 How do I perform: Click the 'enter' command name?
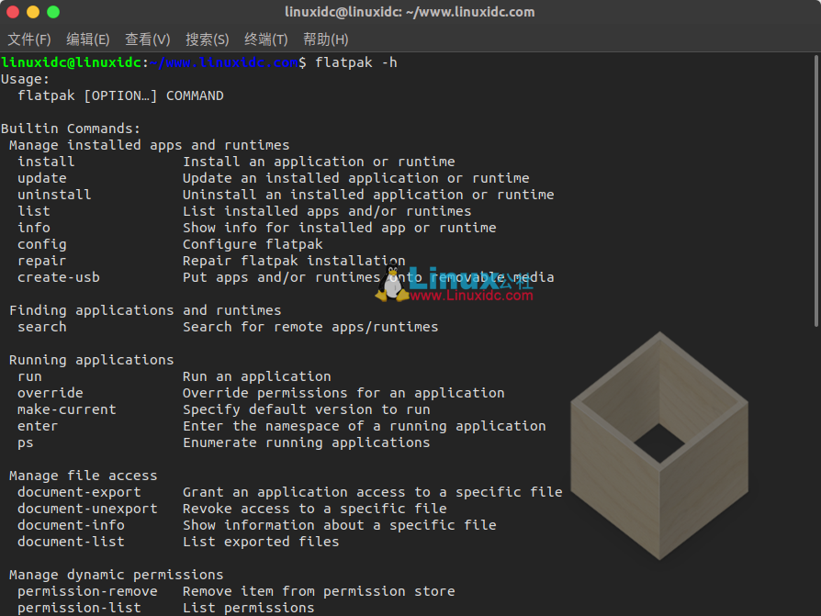(x=38, y=427)
